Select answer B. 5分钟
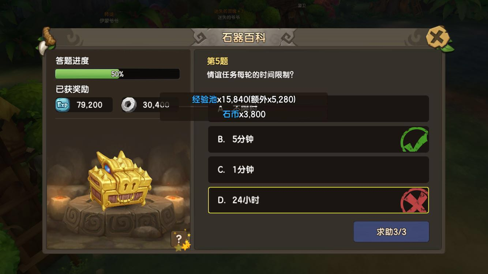The height and width of the screenshot is (274, 488). pyautogui.click(x=318, y=139)
